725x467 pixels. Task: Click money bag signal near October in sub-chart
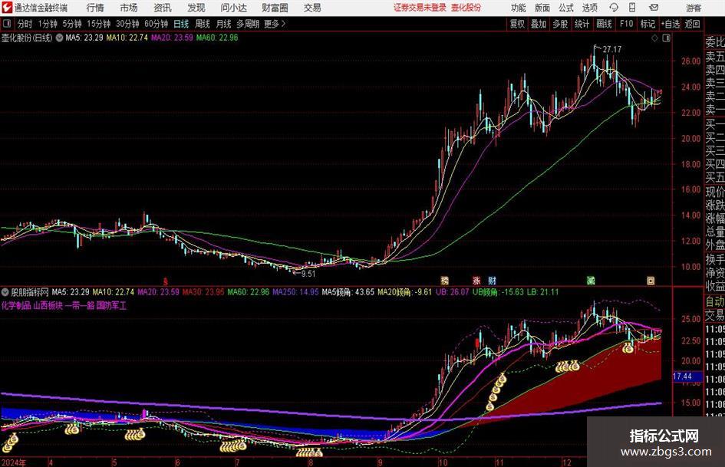click(496, 393)
